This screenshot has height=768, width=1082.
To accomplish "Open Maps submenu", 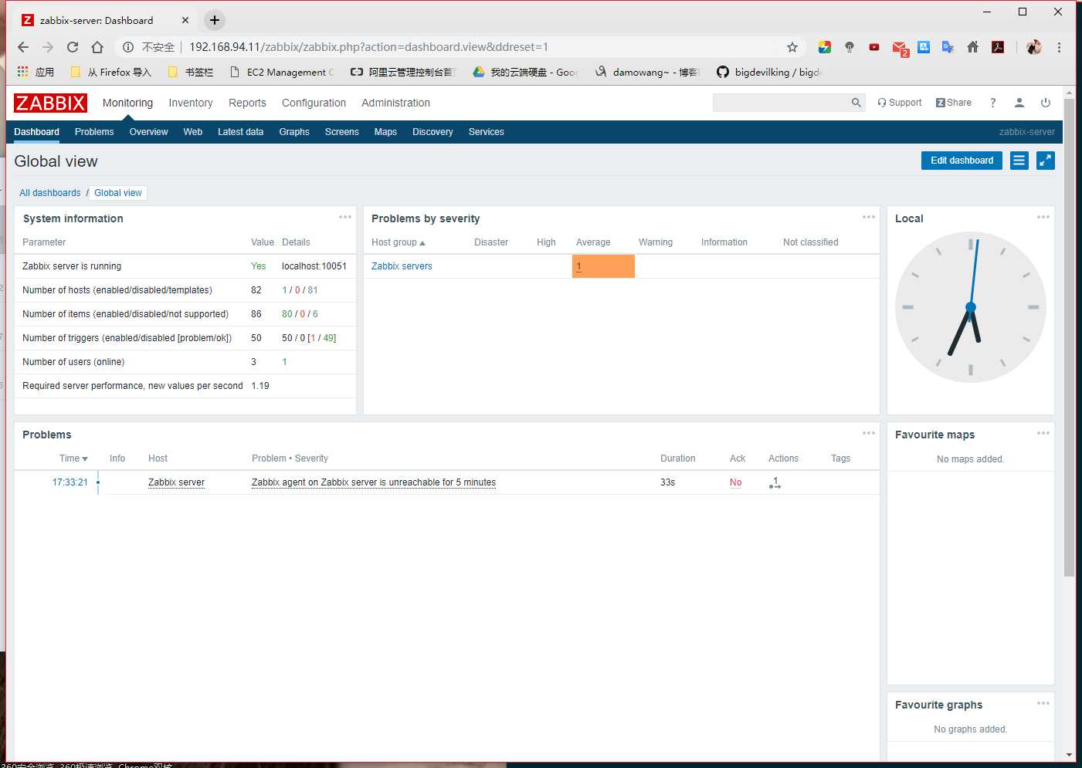I will point(385,132).
